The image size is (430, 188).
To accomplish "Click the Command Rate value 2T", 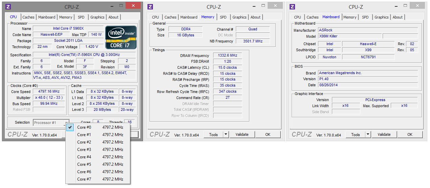I will point(227,98).
